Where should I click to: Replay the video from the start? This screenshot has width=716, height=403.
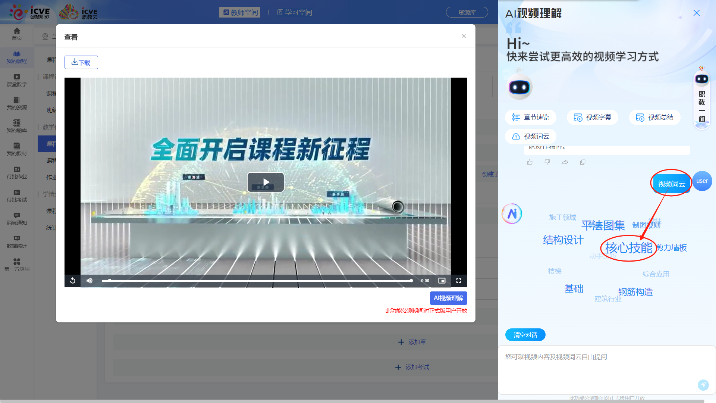pos(73,281)
